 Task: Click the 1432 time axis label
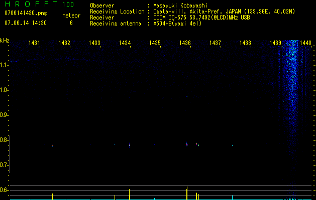click(x=64, y=43)
